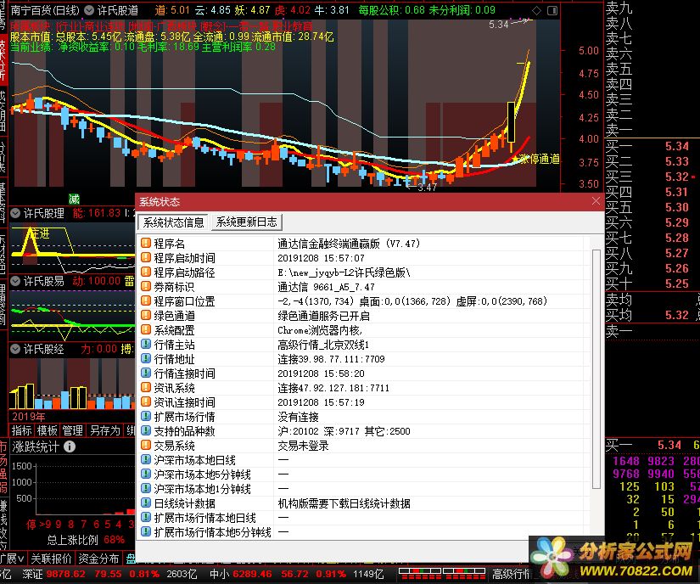Select the 绿色通道服务已开启 value
Screen dimensions: 700x584
point(323,316)
